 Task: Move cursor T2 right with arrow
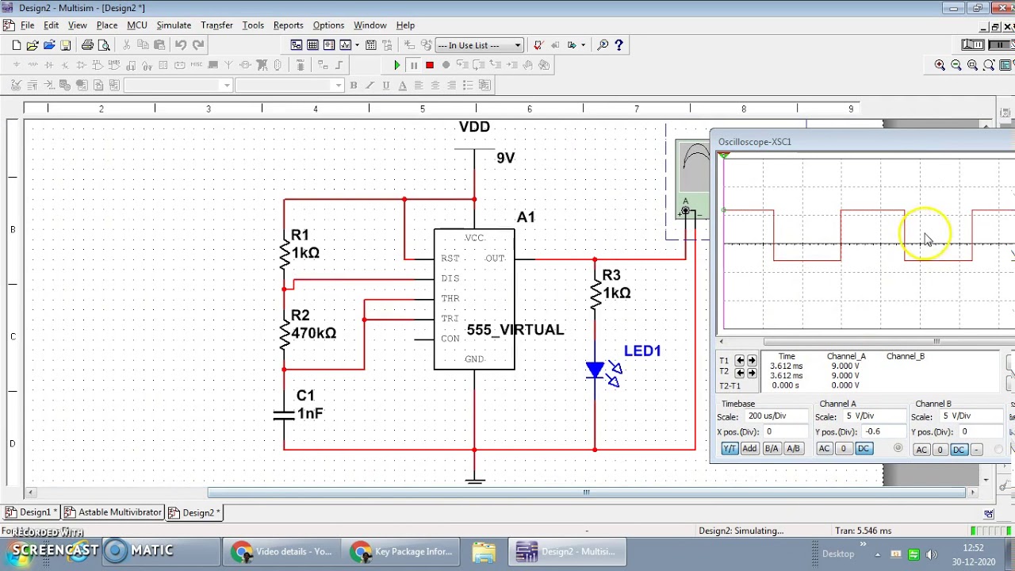(x=752, y=372)
